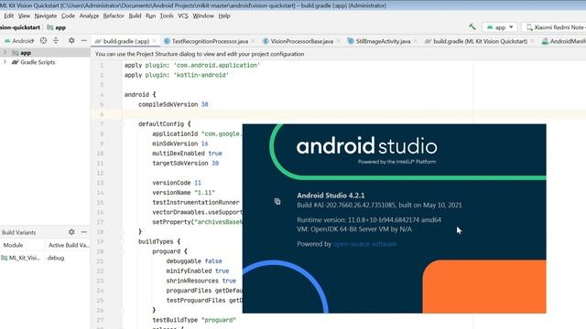This screenshot has height=329, width=586.
Task: Hide the Project panel with minus icon
Action: tap(84, 40)
